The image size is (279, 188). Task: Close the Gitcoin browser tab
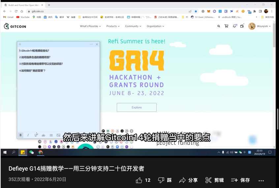pos(42,5)
